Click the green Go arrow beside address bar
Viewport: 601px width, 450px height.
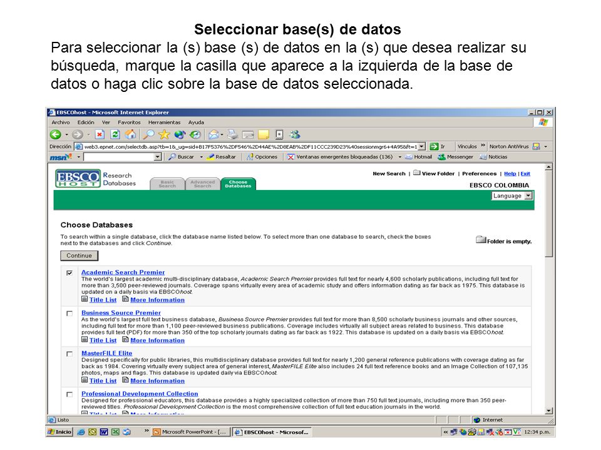434,146
